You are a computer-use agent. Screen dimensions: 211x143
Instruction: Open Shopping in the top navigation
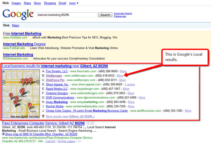50,3
